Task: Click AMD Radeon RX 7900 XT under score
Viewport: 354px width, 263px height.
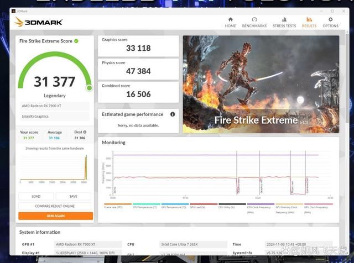Action: tap(55, 106)
